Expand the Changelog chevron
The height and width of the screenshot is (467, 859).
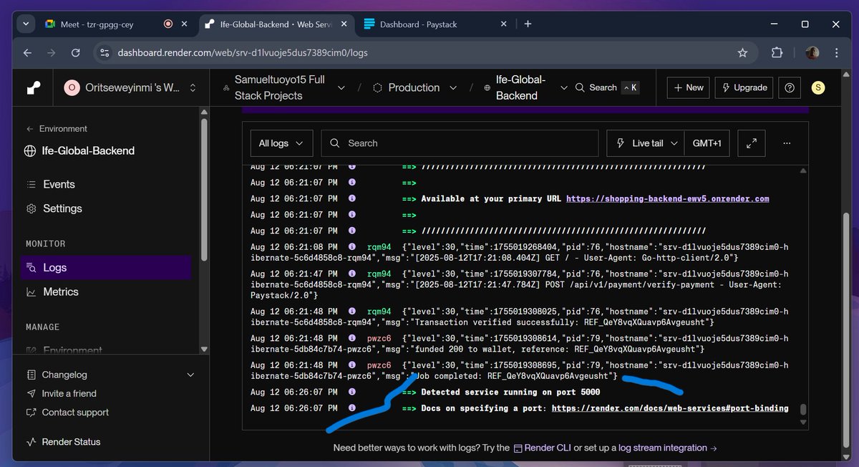tap(190, 375)
